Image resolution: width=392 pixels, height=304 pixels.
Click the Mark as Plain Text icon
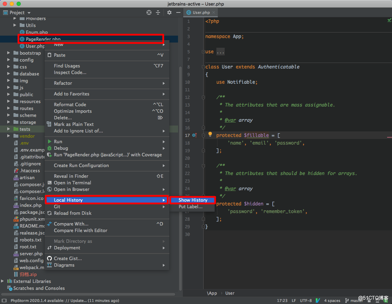(x=49, y=124)
